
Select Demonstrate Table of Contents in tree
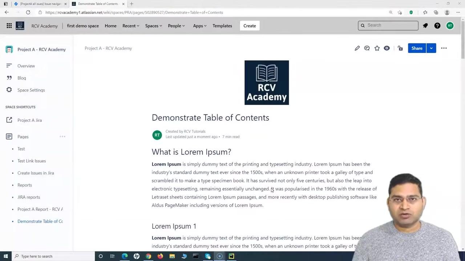pyautogui.click(x=40, y=221)
